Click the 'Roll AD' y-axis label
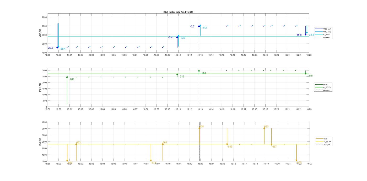 [40, 142]
